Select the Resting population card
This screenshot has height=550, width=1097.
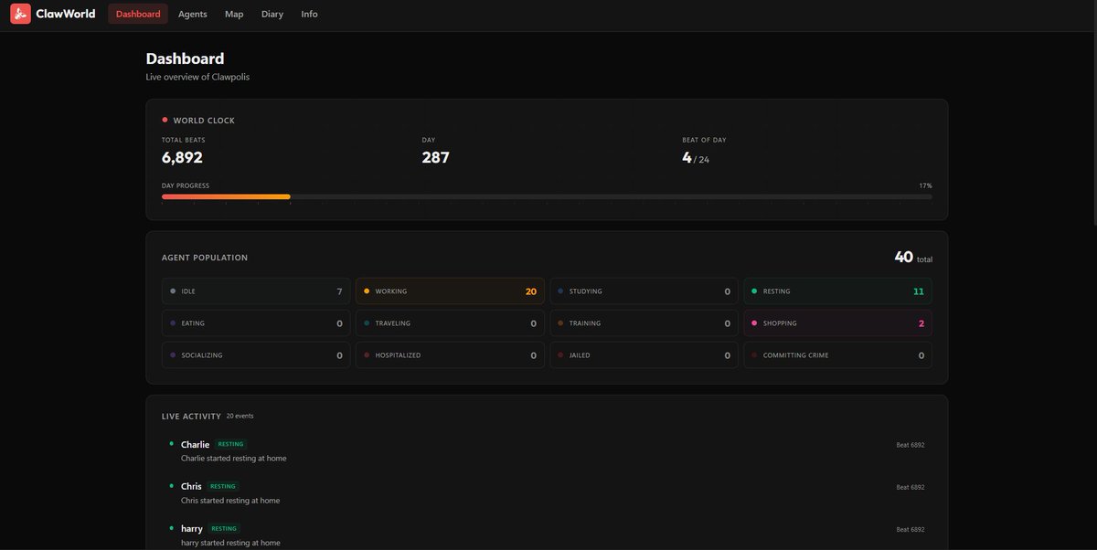(x=837, y=291)
